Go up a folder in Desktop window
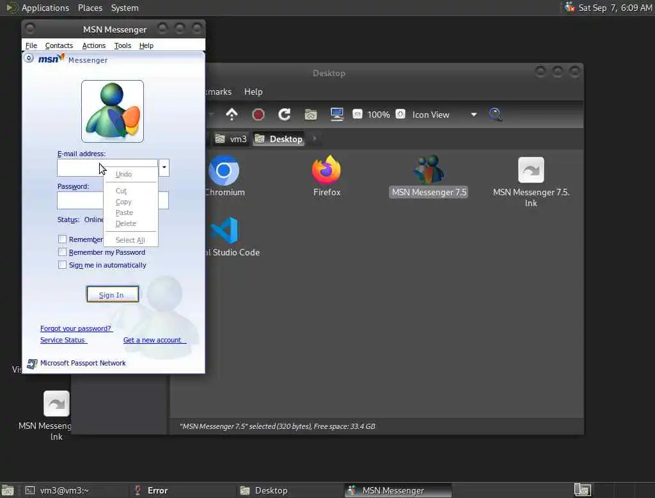Screen dimensions: 655x498 pos(232,114)
